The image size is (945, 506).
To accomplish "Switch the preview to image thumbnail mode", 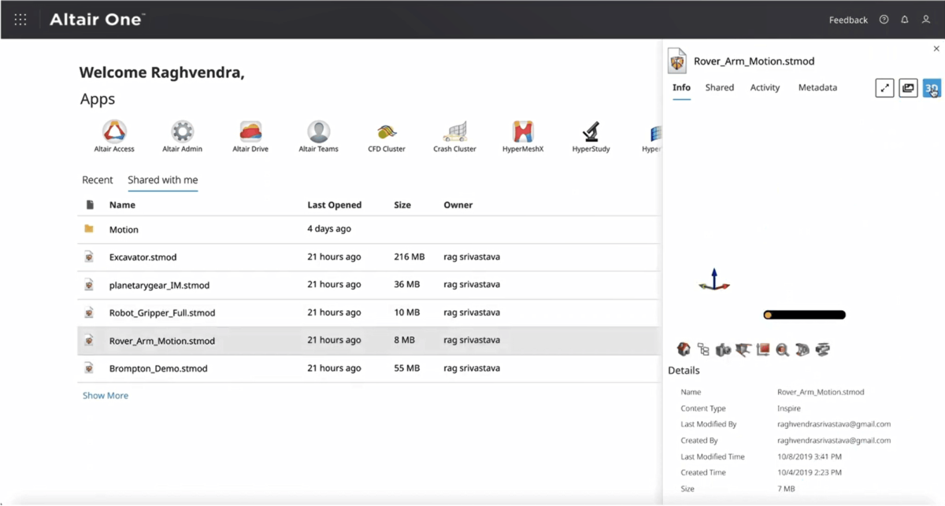I will pos(908,88).
